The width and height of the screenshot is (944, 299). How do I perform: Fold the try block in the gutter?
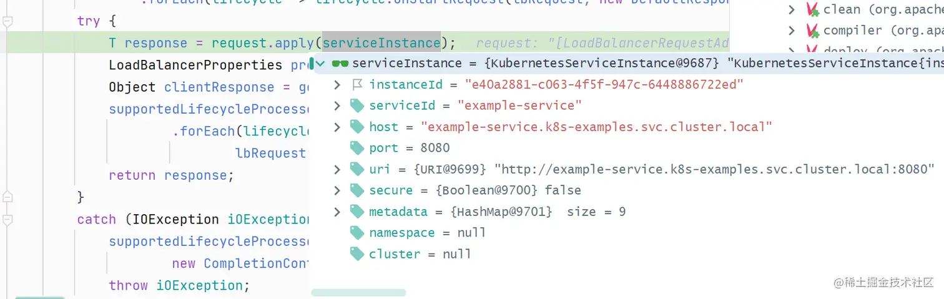point(7,21)
